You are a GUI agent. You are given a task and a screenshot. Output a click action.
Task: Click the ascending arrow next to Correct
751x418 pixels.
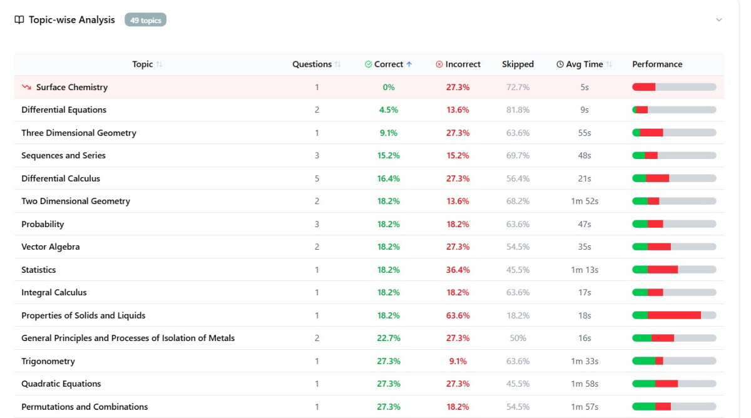(409, 64)
